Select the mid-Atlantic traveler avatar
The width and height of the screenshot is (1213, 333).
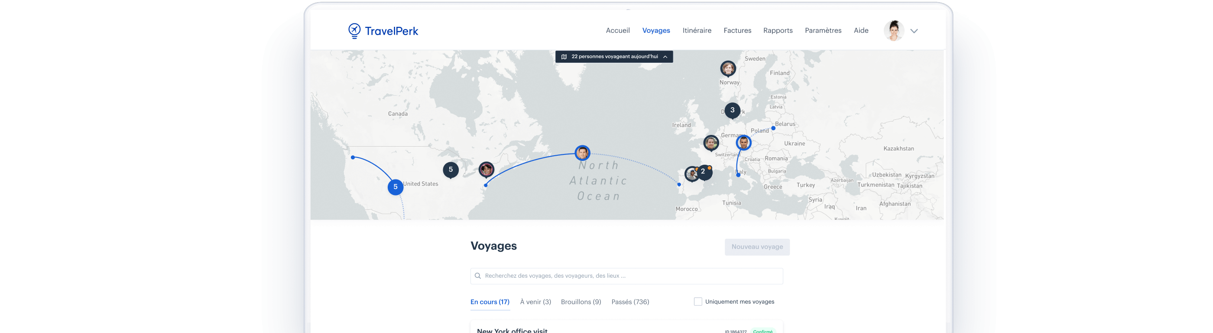[x=582, y=153]
